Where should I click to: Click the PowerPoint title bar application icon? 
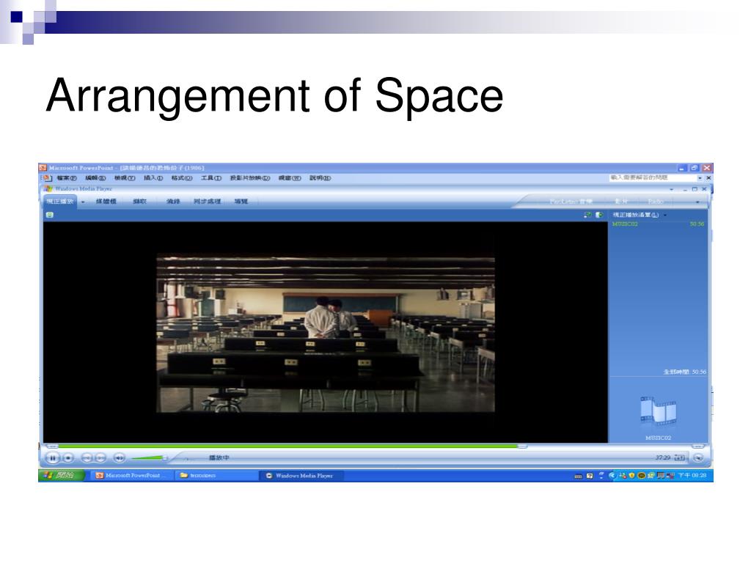point(43,168)
